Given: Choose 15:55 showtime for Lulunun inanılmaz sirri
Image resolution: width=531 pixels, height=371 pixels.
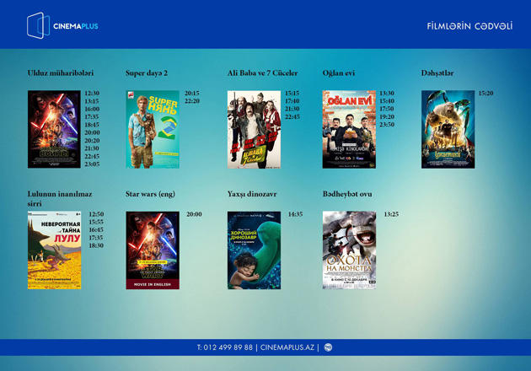Looking at the screenshot, I should (x=96, y=222).
